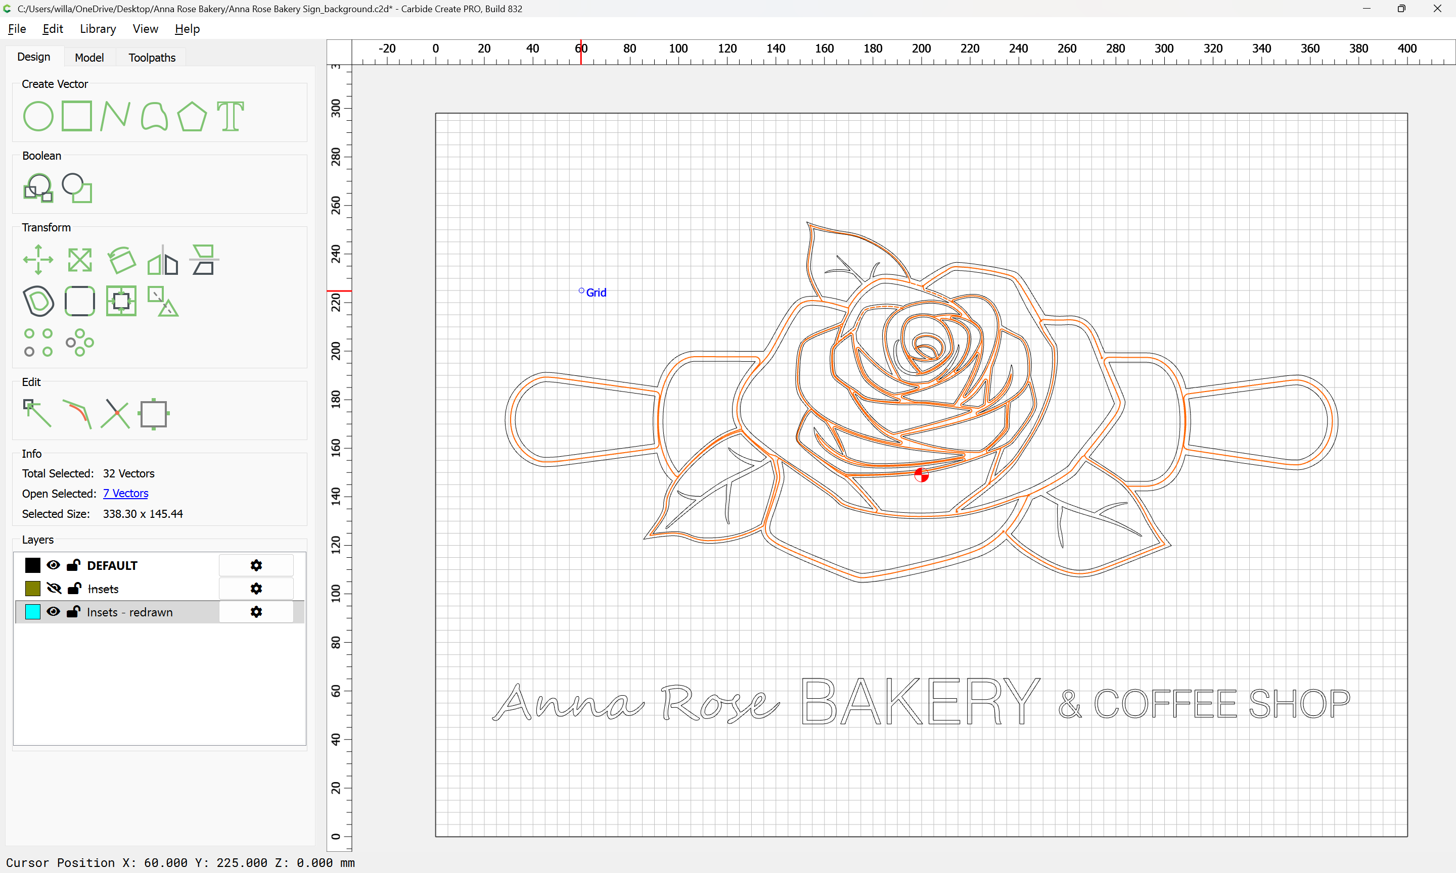The width and height of the screenshot is (1456, 873).
Task: Activate the Move transform tool
Action: click(38, 260)
